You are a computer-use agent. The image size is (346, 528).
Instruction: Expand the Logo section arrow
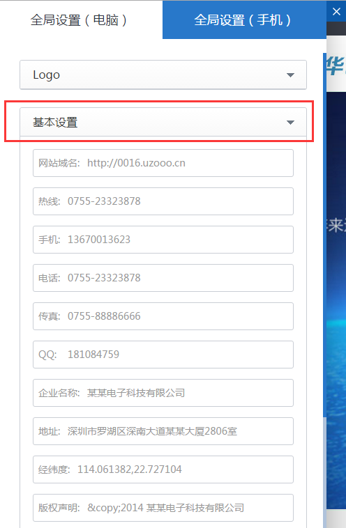(x=290, y=75)
